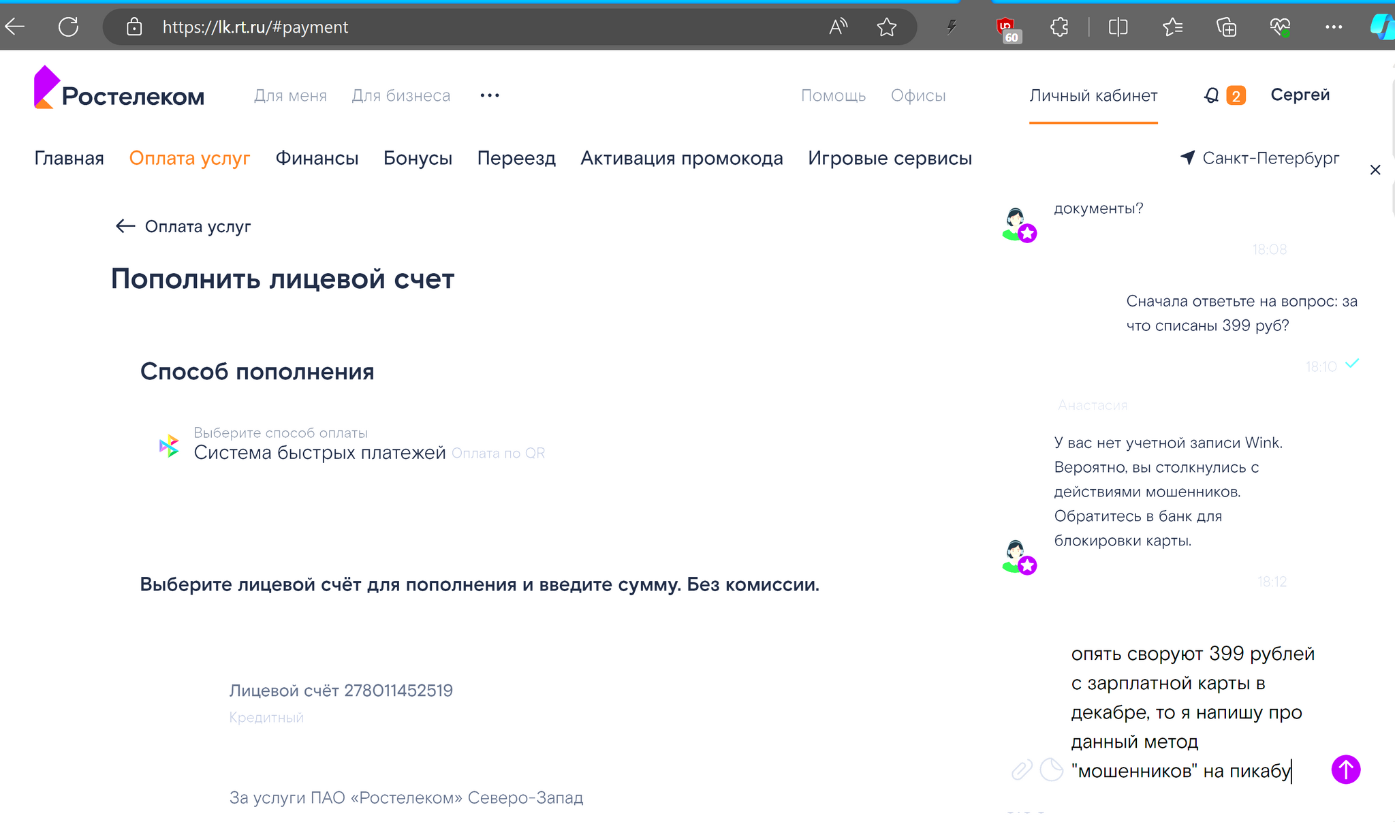
Task: Select the Оплата услуг navigation tab
Action: pos(189,158)
